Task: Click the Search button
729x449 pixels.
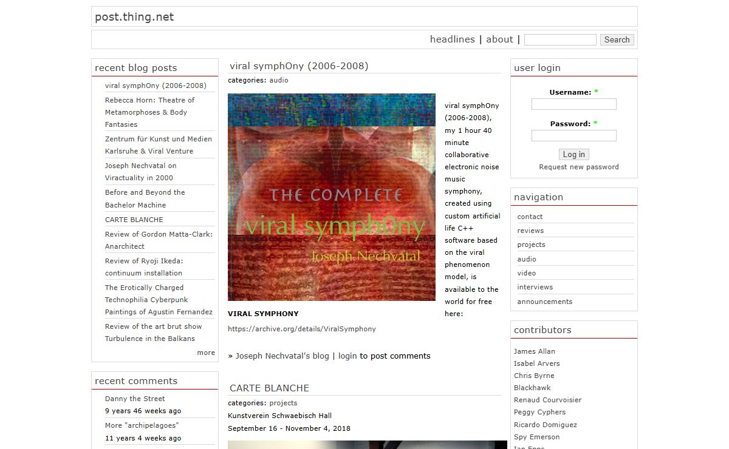Action: click(617, 39)
